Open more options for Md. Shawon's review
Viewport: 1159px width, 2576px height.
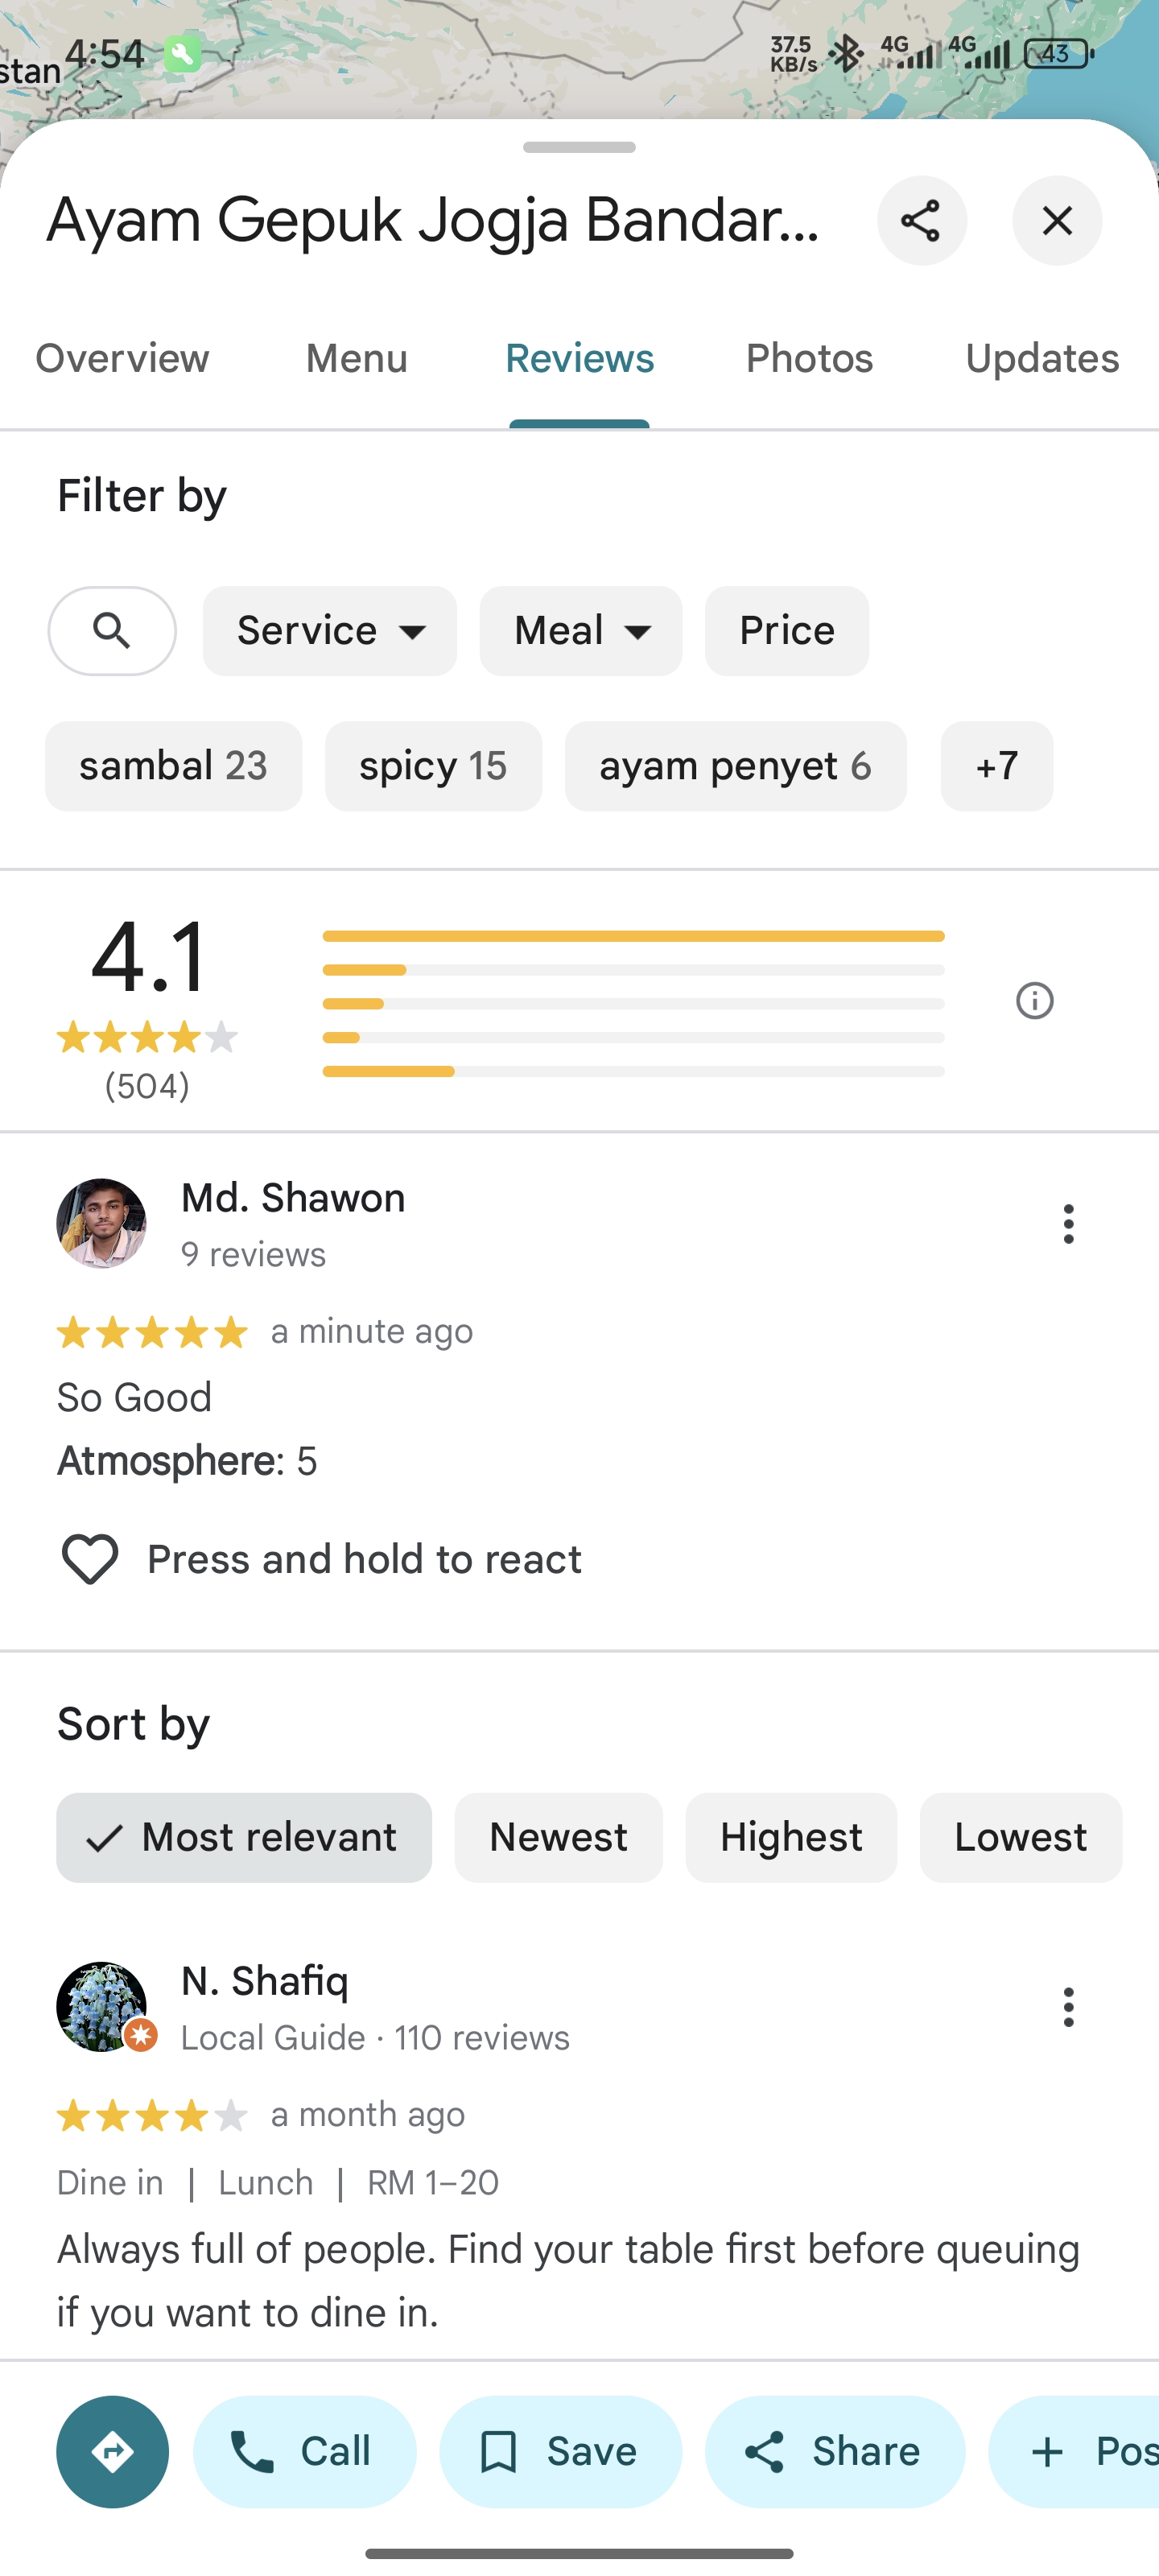(1068, 1224)
